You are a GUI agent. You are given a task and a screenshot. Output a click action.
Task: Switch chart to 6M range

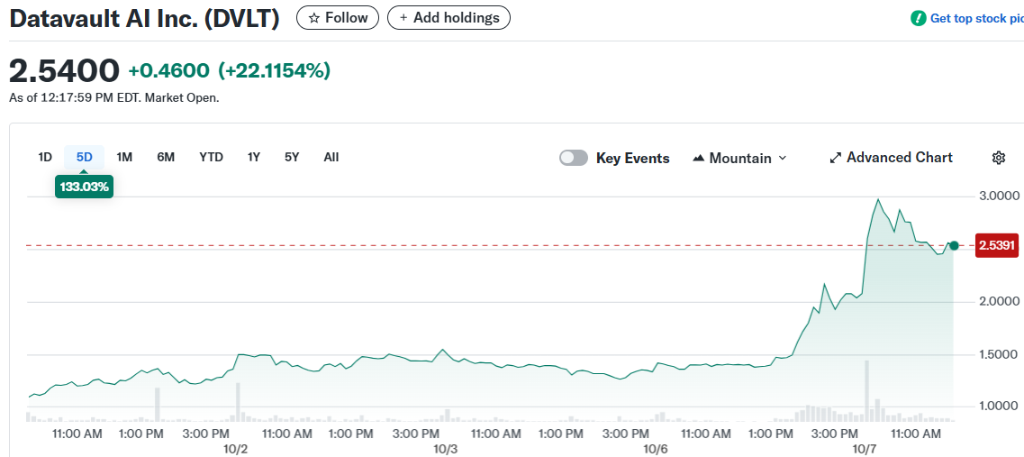tap(166, 157)
